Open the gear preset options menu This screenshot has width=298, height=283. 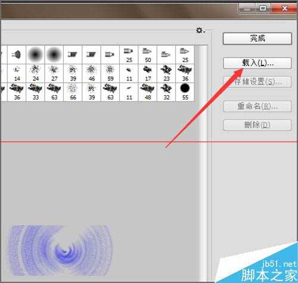200,30
